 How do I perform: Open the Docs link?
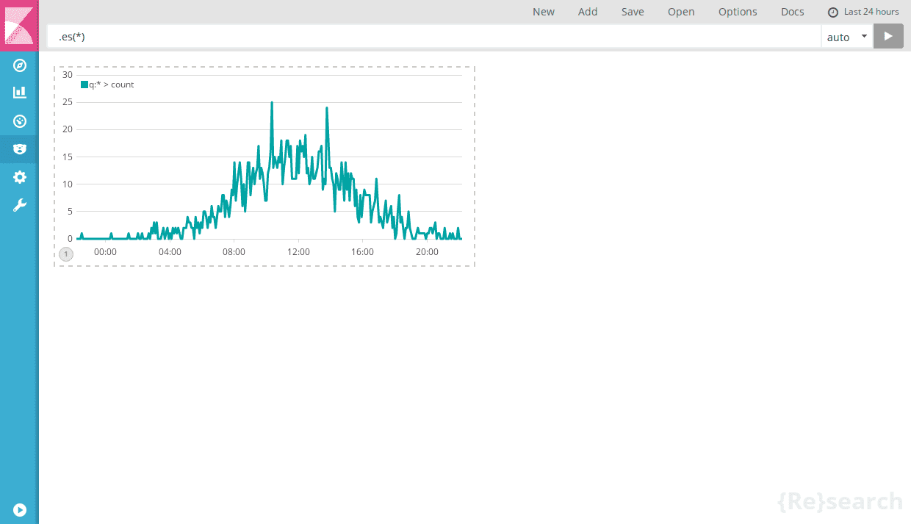click(793, 12)
